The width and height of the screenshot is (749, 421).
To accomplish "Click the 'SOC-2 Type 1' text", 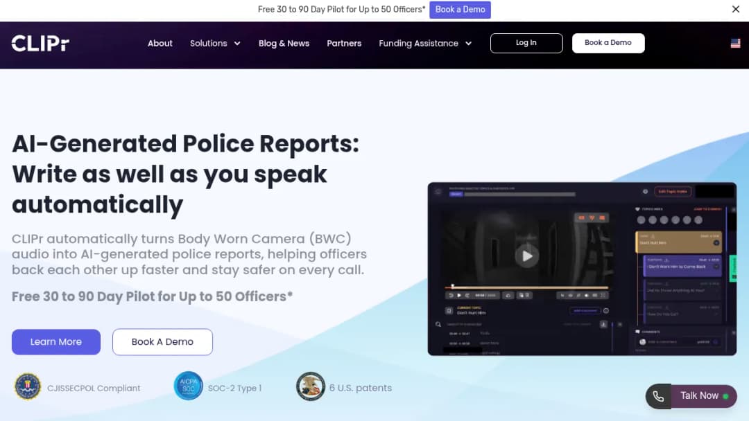I will pos(234,388).
